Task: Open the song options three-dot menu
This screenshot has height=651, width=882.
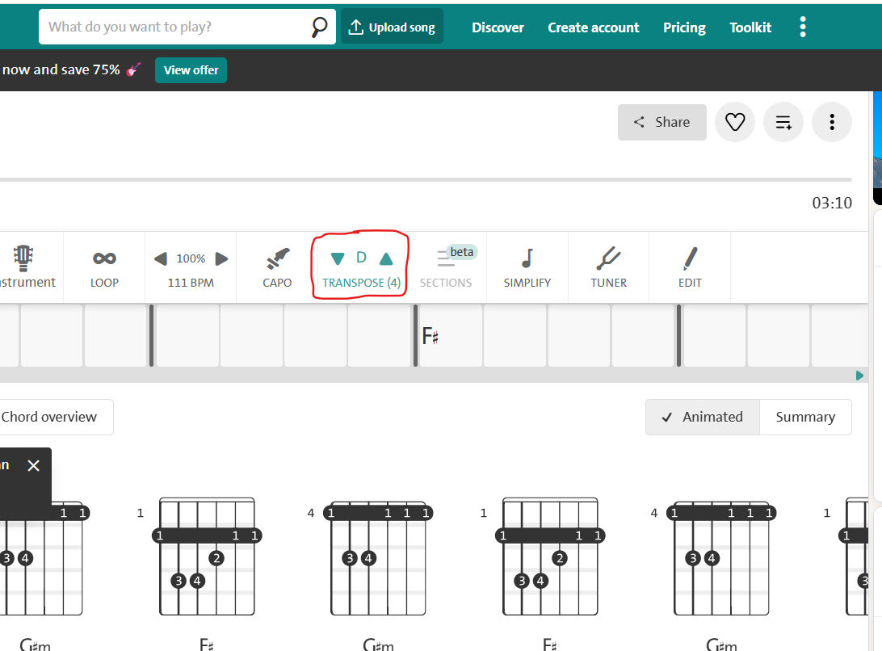Action: [x=832, y=123]
